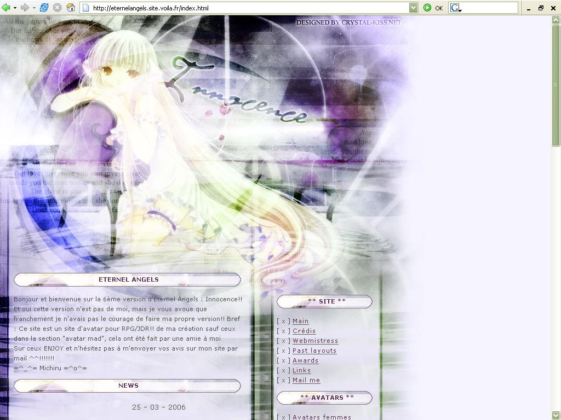Click the Forward arrow button
The image size is (561, 420).
coord(25,8)
